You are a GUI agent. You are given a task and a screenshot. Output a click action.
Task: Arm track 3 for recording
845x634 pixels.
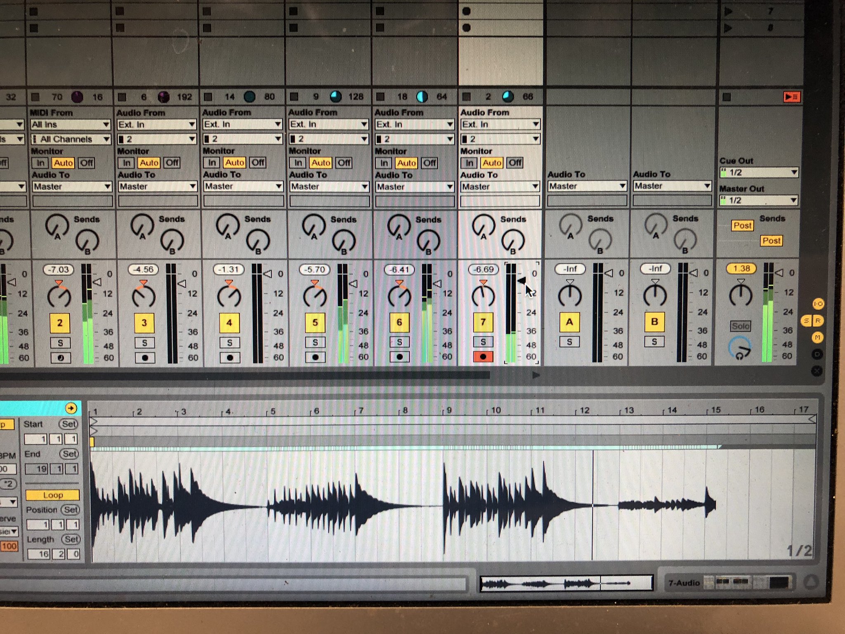point(144,357)
